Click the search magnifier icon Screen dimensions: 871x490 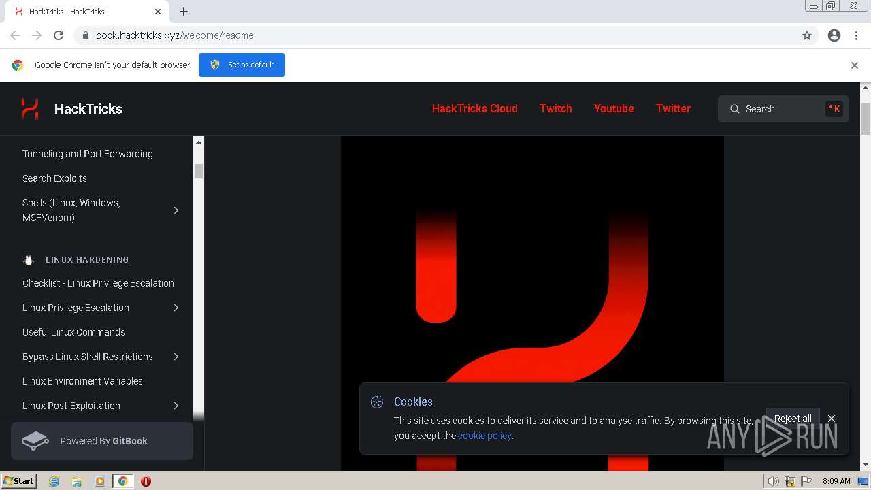click(735, 109)
